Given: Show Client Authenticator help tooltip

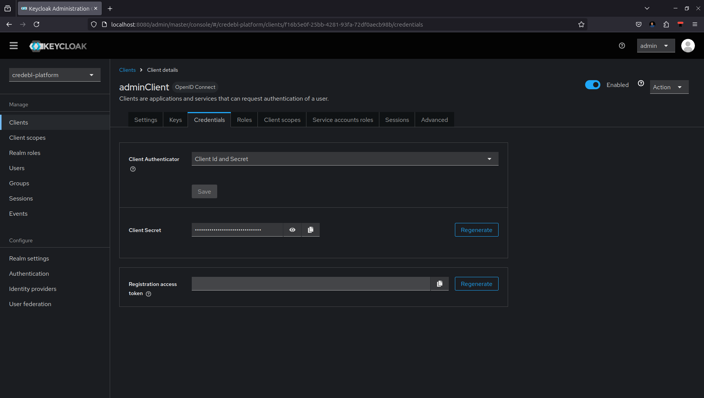Looking at the screenshot, I should (x=133, y=169).
